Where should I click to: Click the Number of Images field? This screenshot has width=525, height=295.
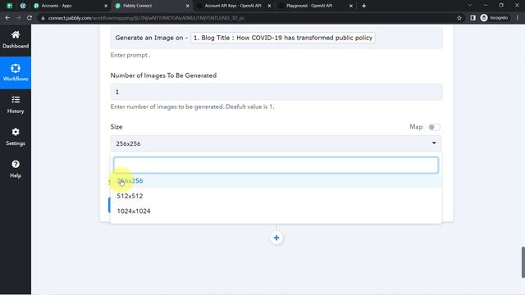(276, 92)
